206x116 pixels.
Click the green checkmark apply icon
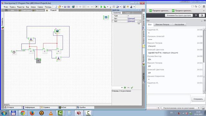[x=132, y=88]
